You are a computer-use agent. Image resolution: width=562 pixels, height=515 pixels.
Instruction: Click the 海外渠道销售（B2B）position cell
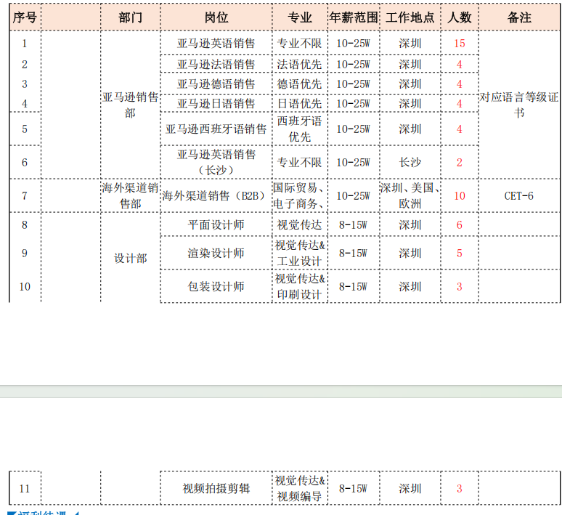coord(216,196)
